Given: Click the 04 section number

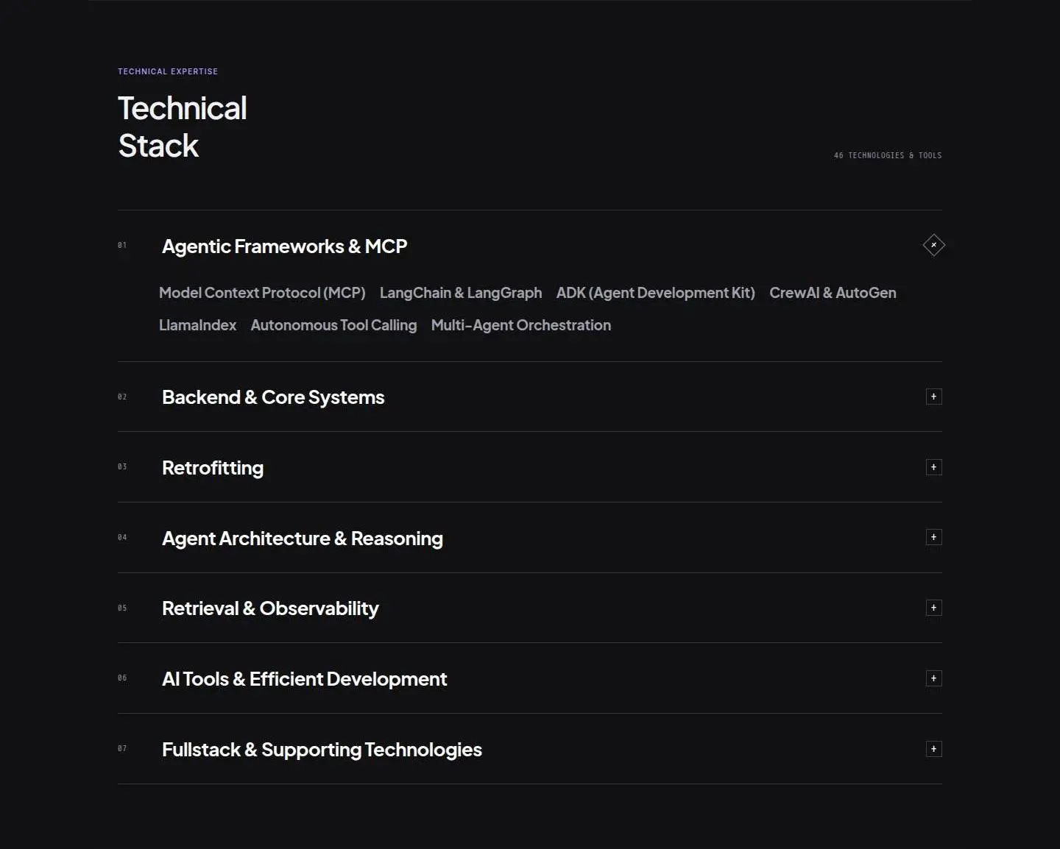Looking at the screenshot, I should pos(122,537).
